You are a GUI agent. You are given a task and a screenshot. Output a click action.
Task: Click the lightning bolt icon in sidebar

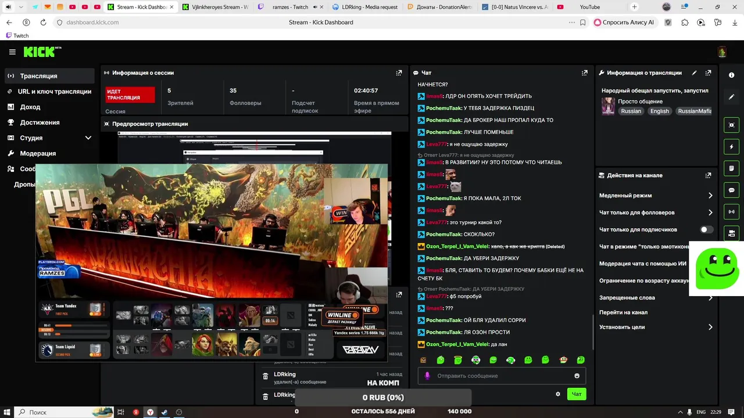pyautogui.click(x=731, y=147)
